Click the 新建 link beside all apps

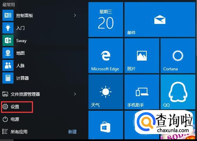tap(72, 132)
